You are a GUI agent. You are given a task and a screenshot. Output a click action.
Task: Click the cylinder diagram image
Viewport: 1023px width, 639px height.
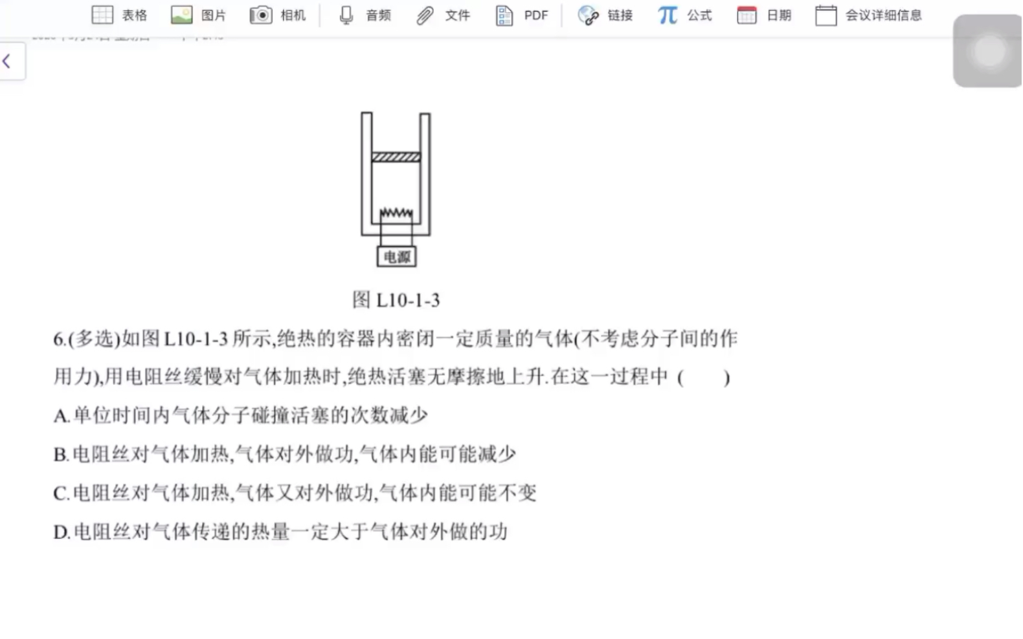pos(396,189)
